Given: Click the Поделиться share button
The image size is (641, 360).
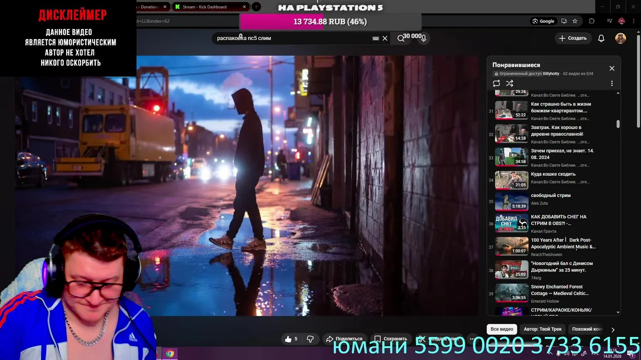Looking at the screenshot, I should coord(344,339).
